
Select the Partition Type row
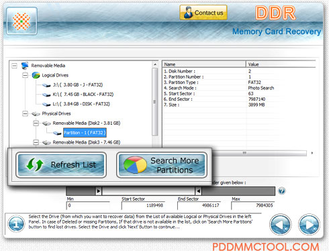click(239, 83)
